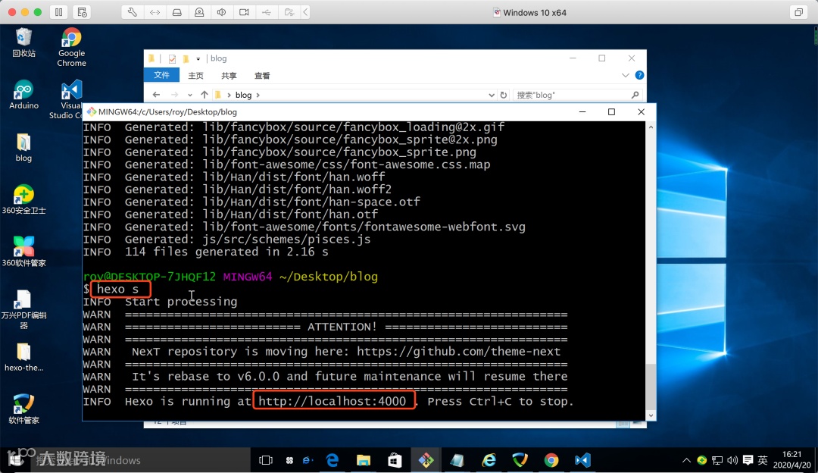Open Microsoft Edge from the taskbar
This screenshot has width=818, height=473.
[333, 460]
